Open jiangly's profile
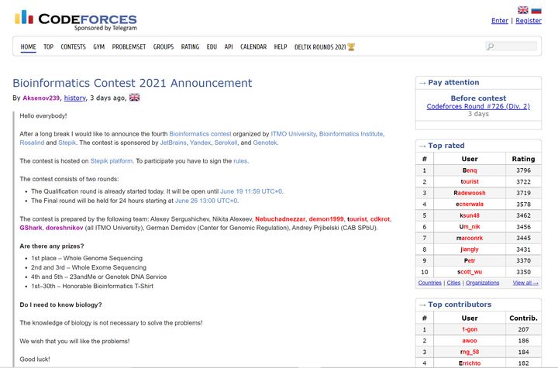 [x=470, y=249]
